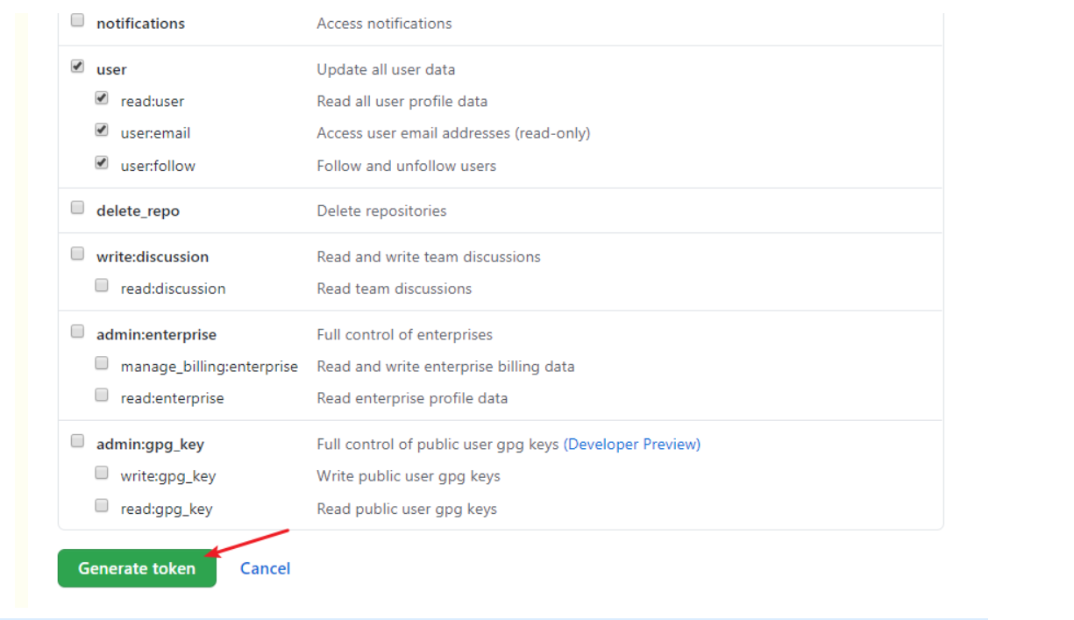
Task: Check the delete_repo scope checkbox
Action: [78, 208]
